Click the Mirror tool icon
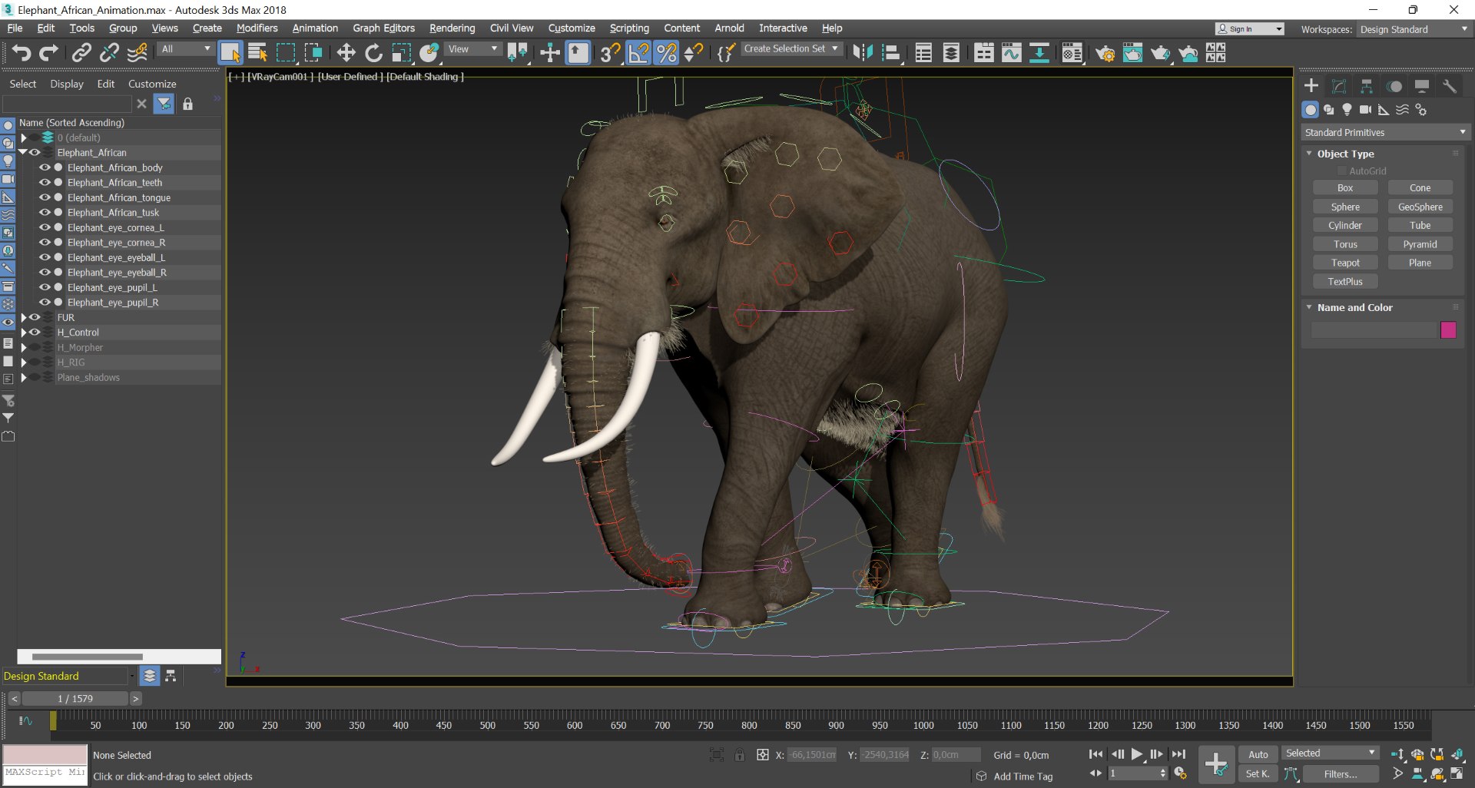 [x=863, y=52]
